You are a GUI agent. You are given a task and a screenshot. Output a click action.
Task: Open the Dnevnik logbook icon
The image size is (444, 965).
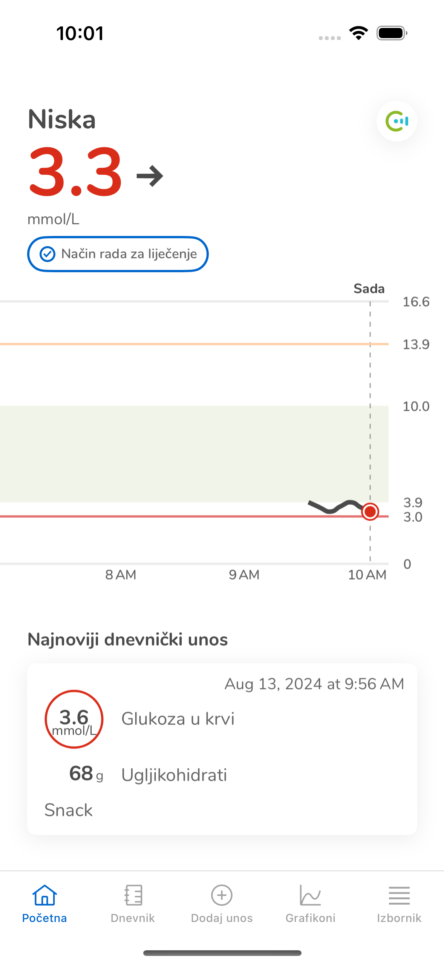coord(133,895)
